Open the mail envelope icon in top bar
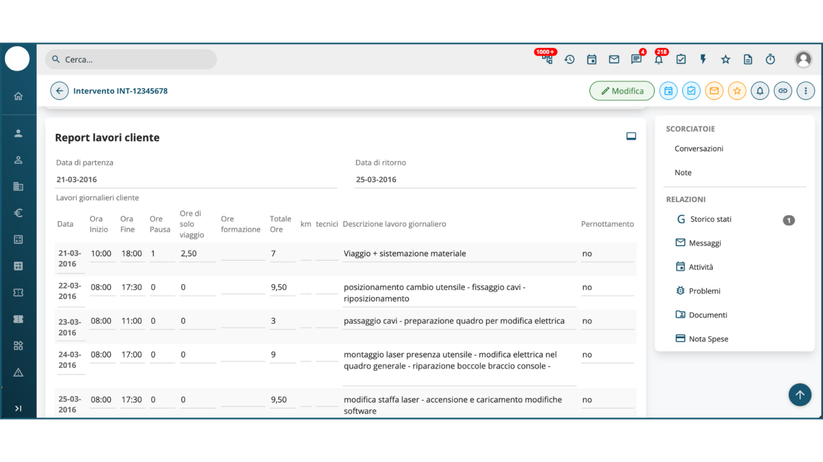The width and height of the screenshot is (823, 462). (x=614, y=60)
